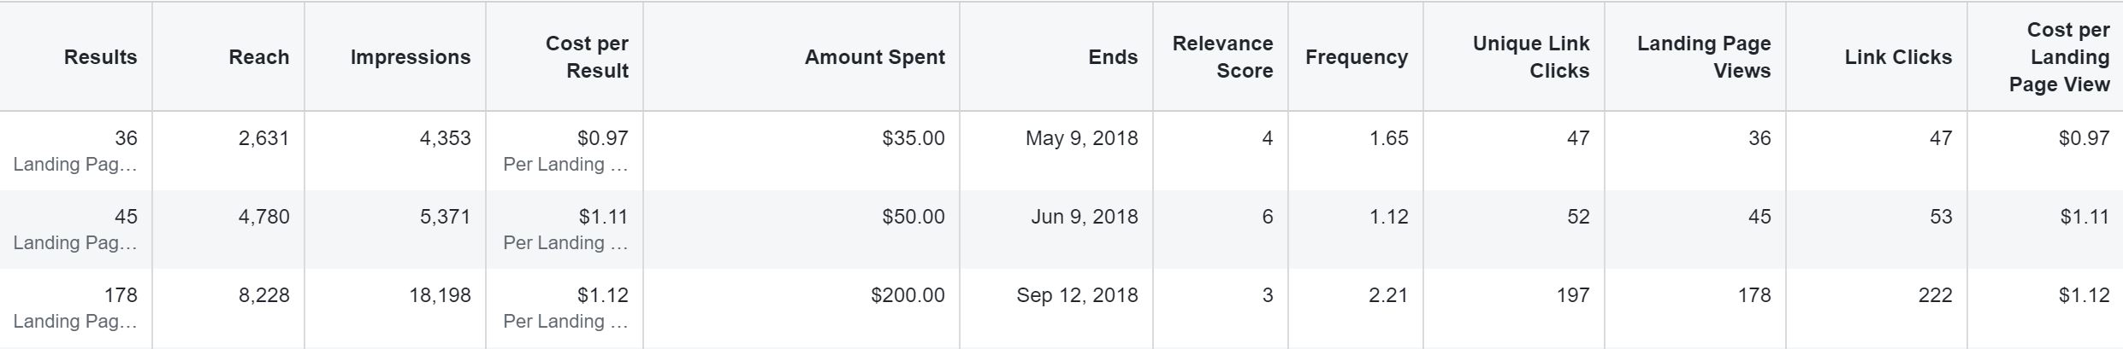
Task: Sort by Landing Page Views header
Action: click(1704, 57)
